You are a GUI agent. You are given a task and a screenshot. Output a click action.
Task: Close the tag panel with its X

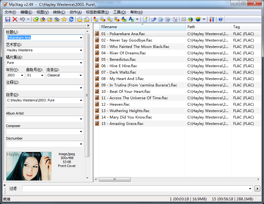88,25
